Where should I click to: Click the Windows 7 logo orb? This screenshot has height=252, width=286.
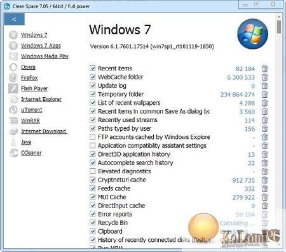pyautogui.click(x=252, y=34)
